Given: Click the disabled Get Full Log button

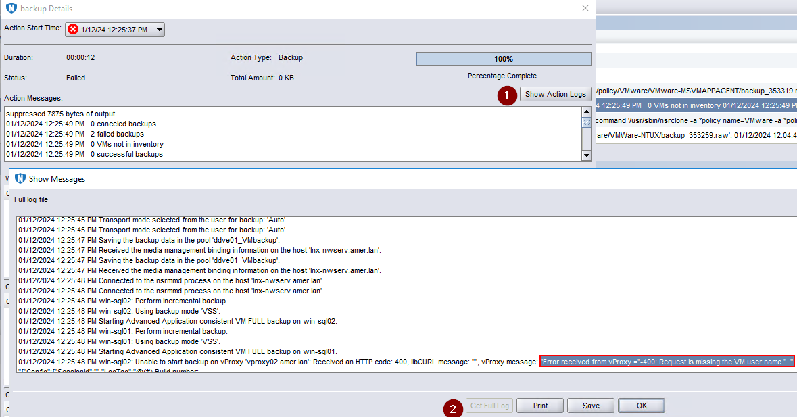Looking at the screenshot, I should (x=489, y=405).
